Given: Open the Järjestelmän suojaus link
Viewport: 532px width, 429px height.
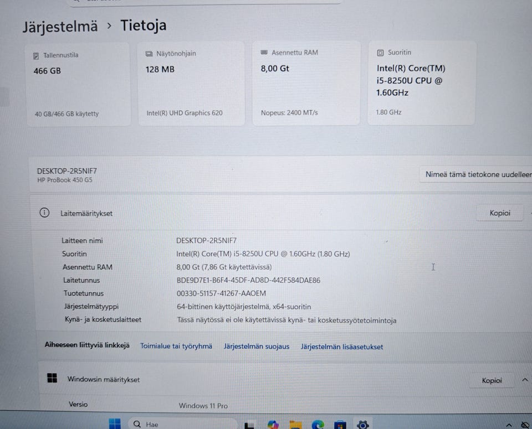Looking at the screenshot, I should coord(257,347).
